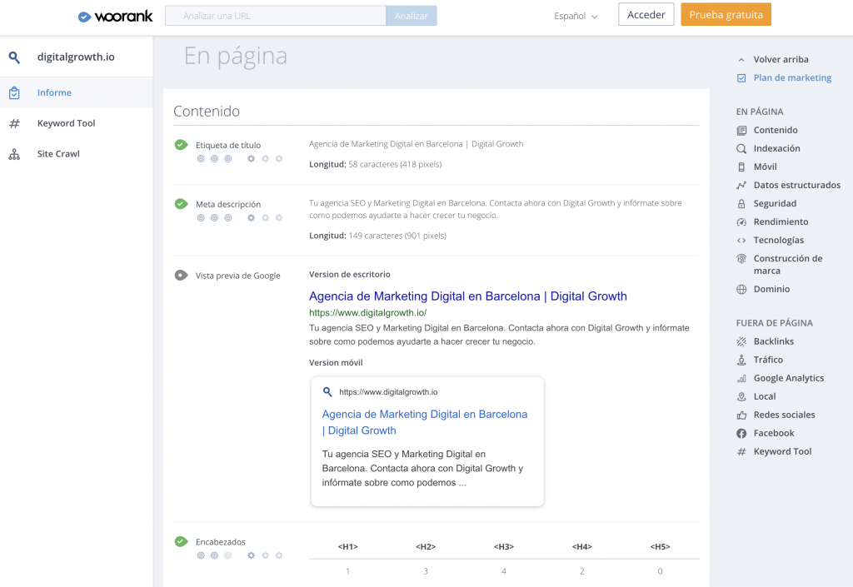Go to Contenido section in right navigation
The height and width of the screenshot is (587, 853).
pyautogui.click(x=776, y=131)
